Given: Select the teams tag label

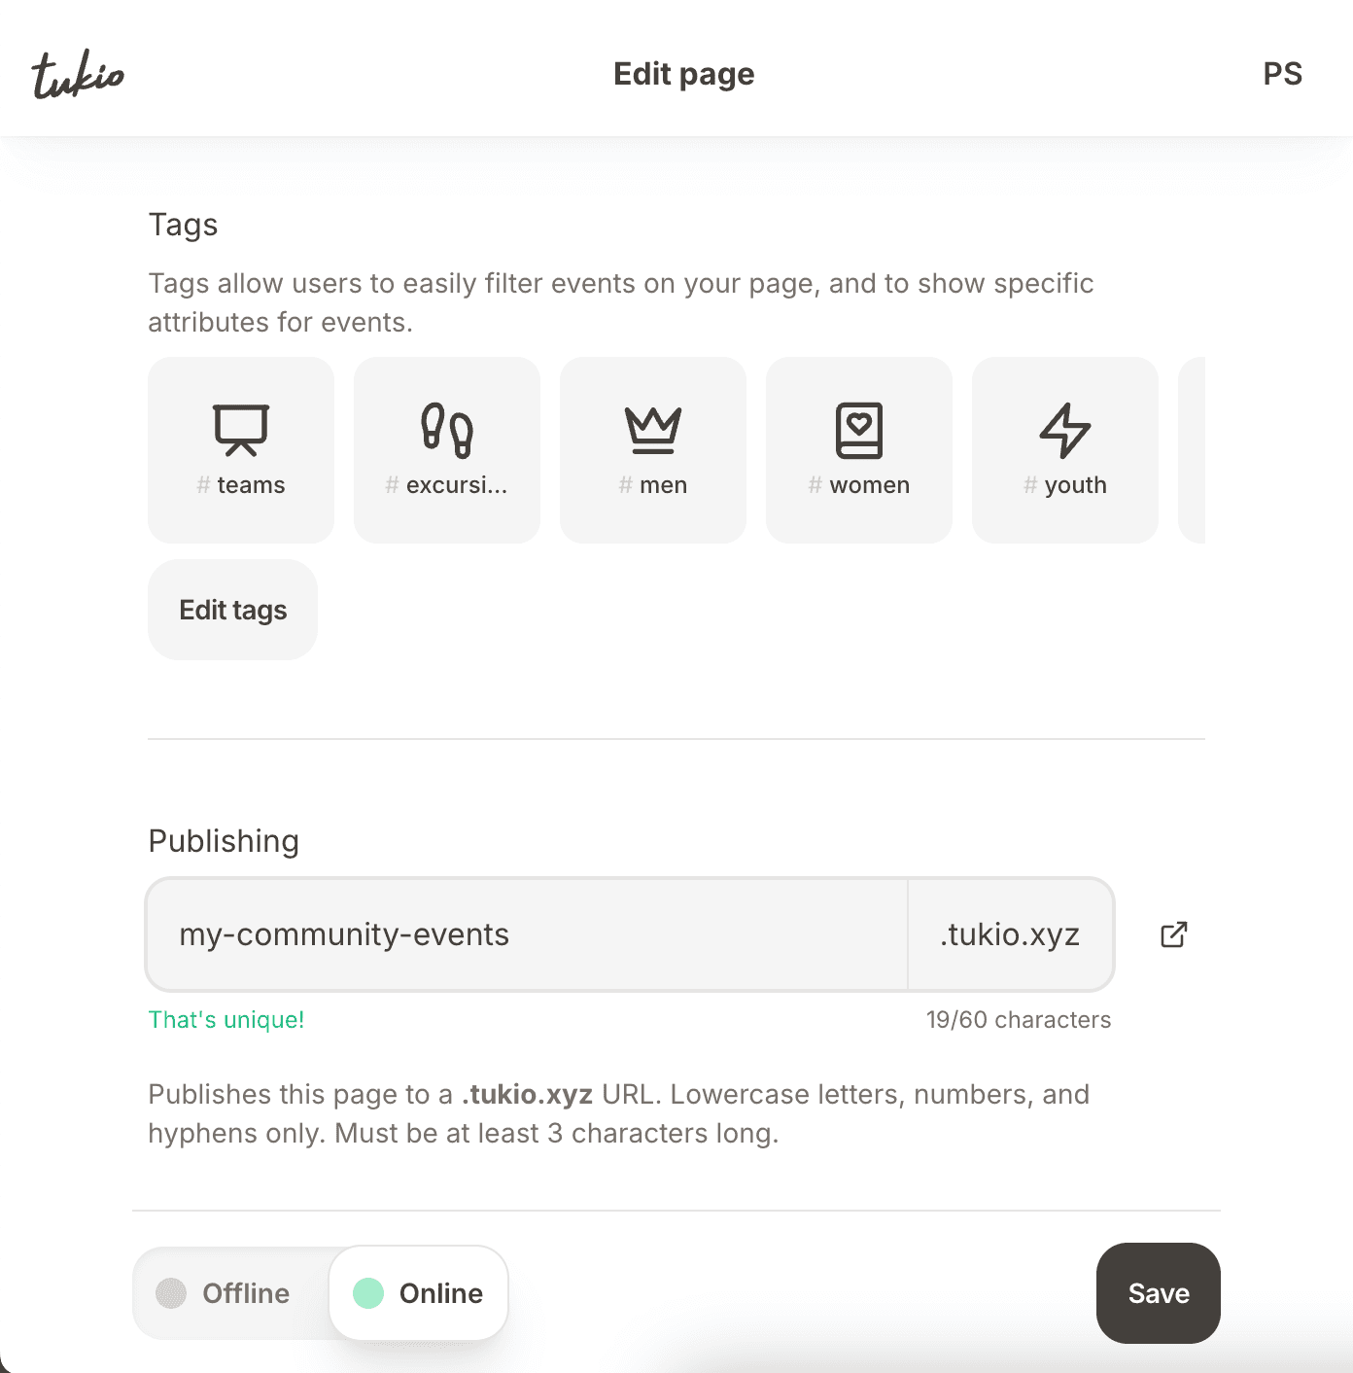Looking at the screenshot, I should coord(251,485).
